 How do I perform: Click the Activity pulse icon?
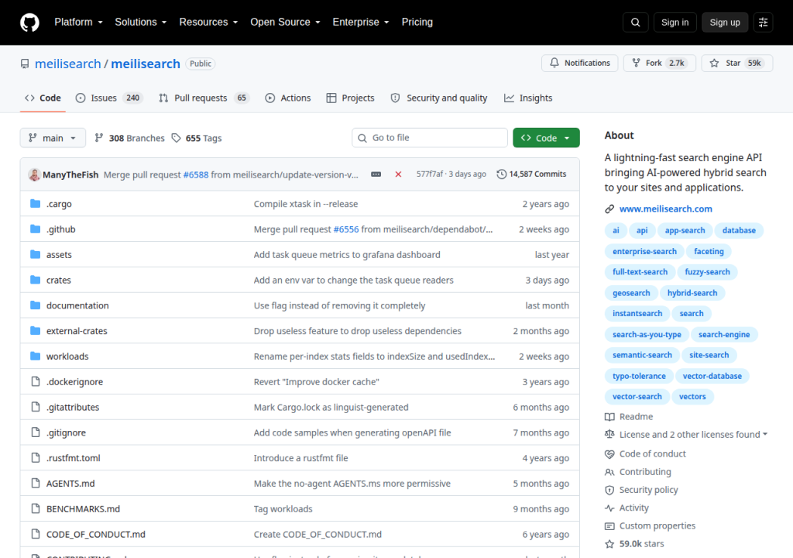(x=609, y=508)
